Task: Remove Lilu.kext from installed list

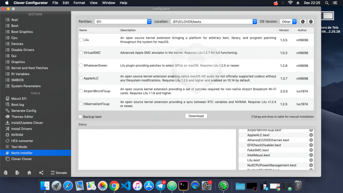Action: tap(311, 160)
